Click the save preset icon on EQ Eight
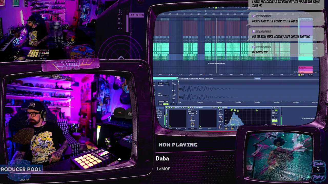The height and width of the screenshot is (184, 328). (275, 108)
